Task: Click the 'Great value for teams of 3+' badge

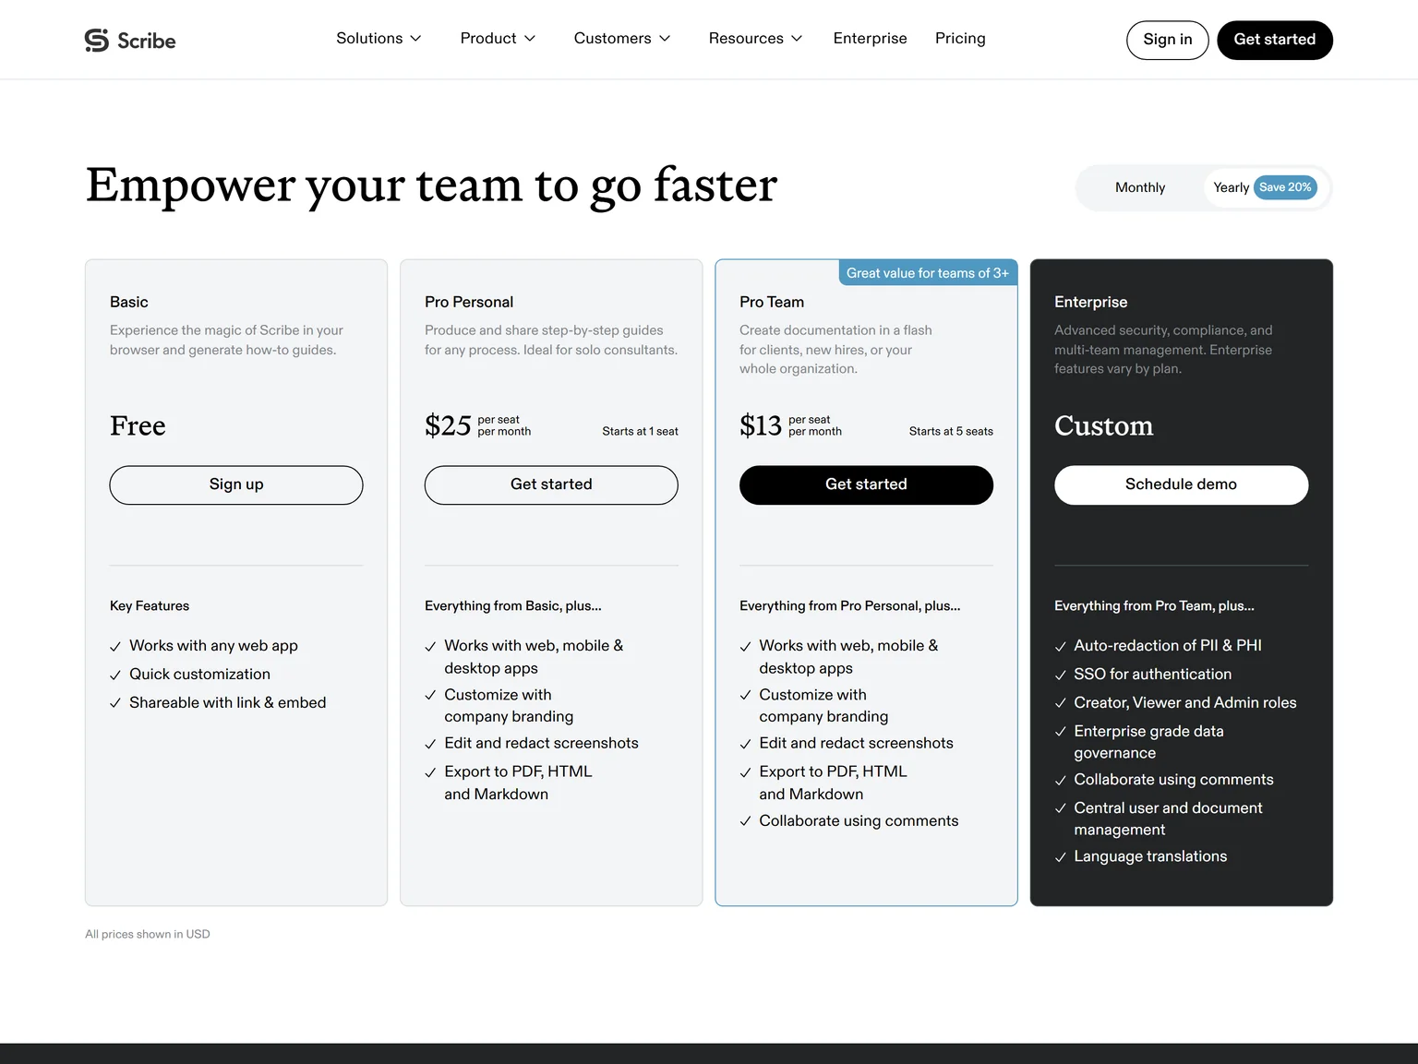Action: (927, 273)
